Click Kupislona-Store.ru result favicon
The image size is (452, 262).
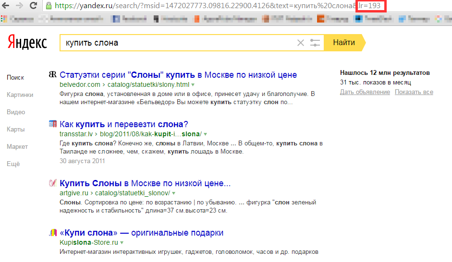pyautogui.click(x=53, y=232)
